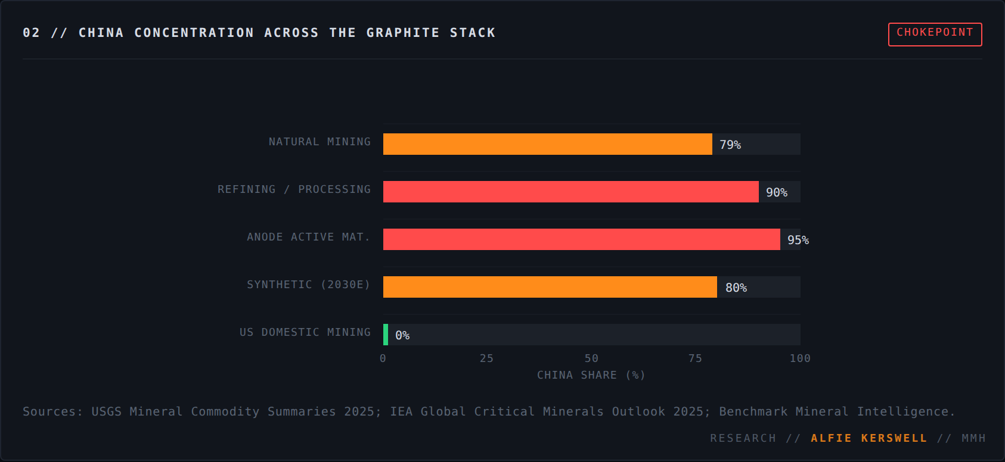Viewport: 1005px width, 462px height.
Task: Click the CHINA SHARE (%) axis title
Action: coord(591,375)
